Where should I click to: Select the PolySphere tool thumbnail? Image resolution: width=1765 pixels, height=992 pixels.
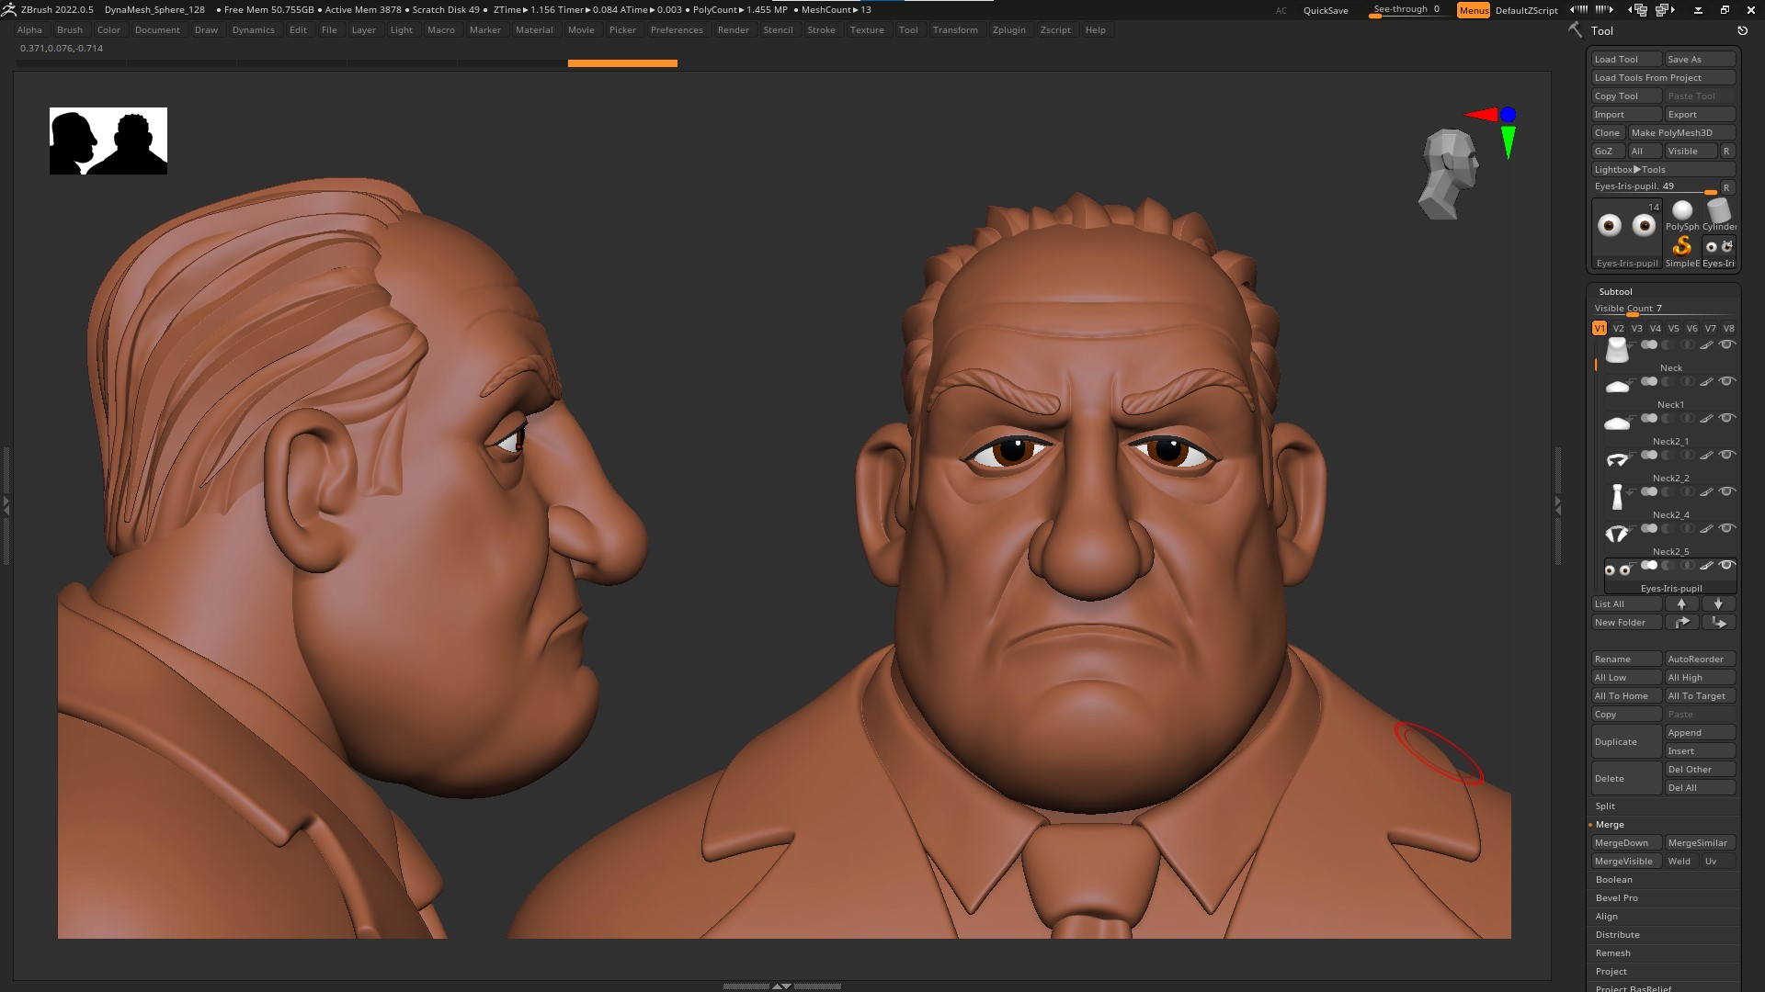pos(1682,215)
